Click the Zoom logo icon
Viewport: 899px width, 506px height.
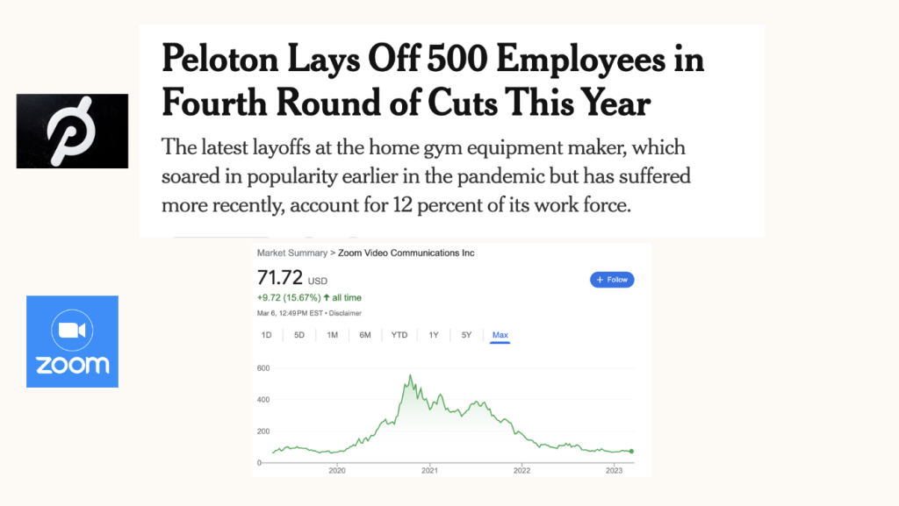pyautogui.click(x=72, y=342)
